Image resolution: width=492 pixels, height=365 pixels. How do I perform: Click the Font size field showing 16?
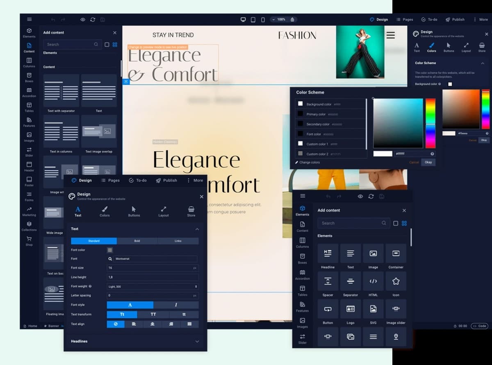(x=153, y=268)
